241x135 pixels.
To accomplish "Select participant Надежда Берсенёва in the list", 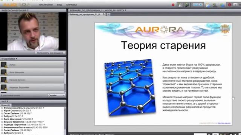I will tap(32, 87).
